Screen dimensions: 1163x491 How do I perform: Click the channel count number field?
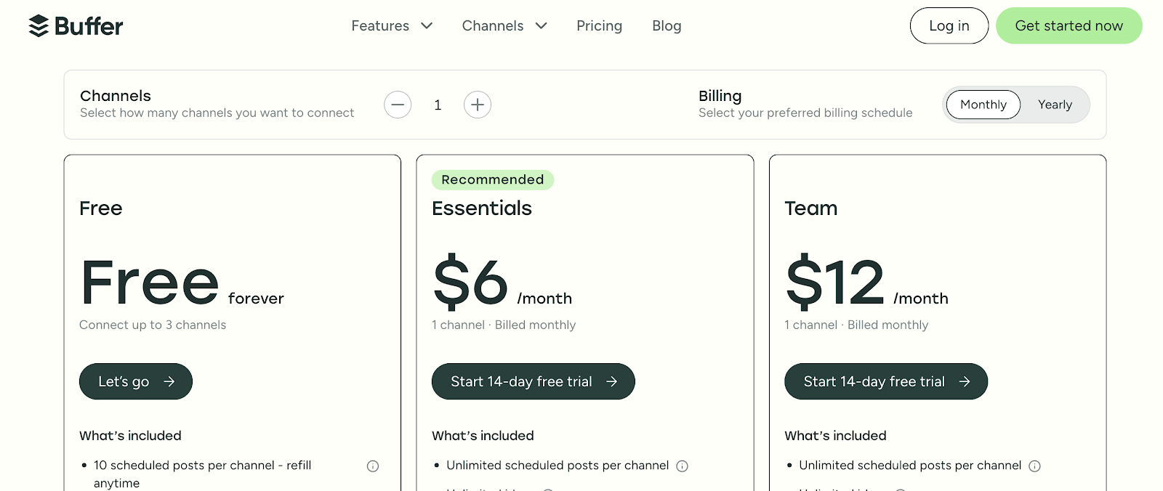[438, 105]
